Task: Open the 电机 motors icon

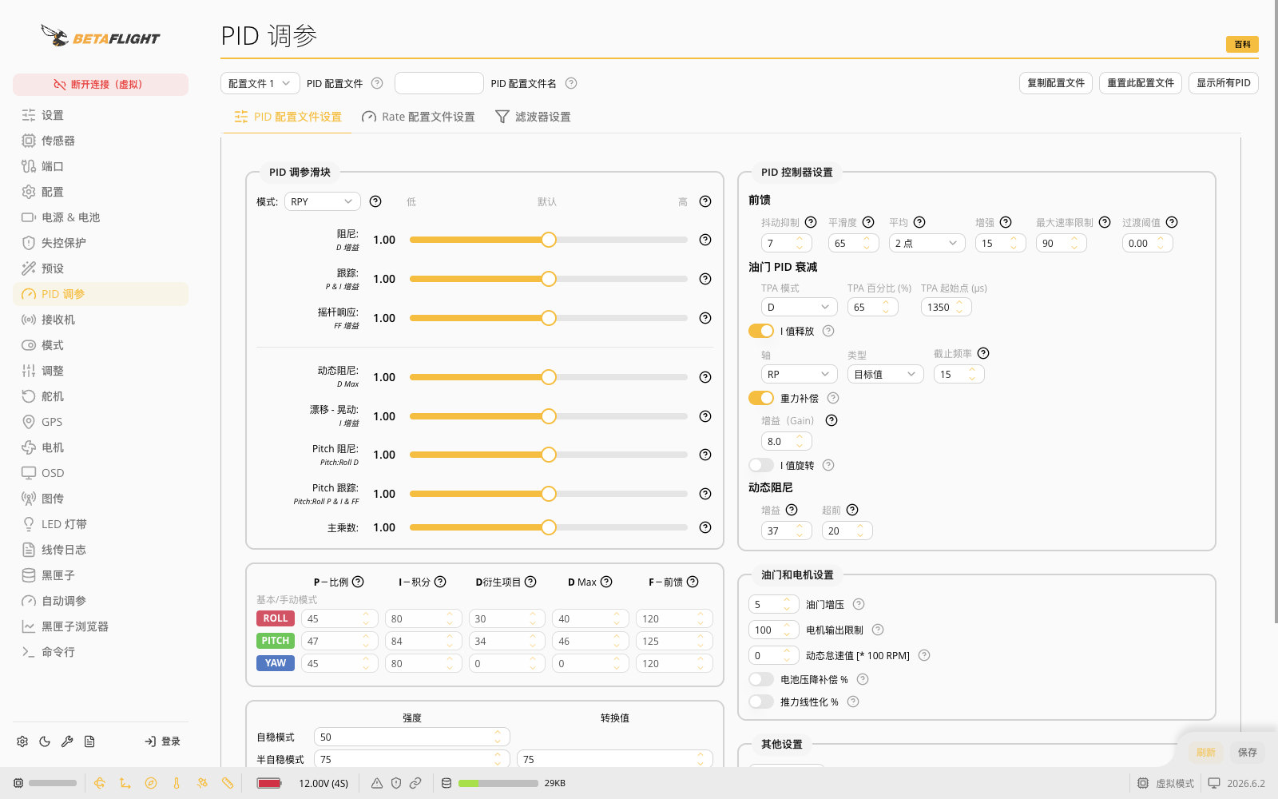Action: 29,447
